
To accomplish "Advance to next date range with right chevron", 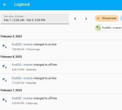I will (x=86, y=19).
